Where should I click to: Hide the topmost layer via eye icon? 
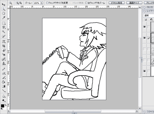tap(144, 27)
